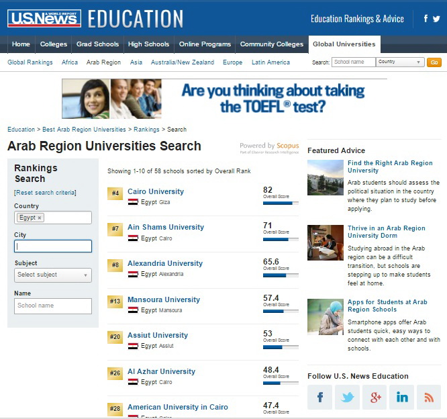Open Thrive in an Arab Region Dorm article

(x=387, y=232)
